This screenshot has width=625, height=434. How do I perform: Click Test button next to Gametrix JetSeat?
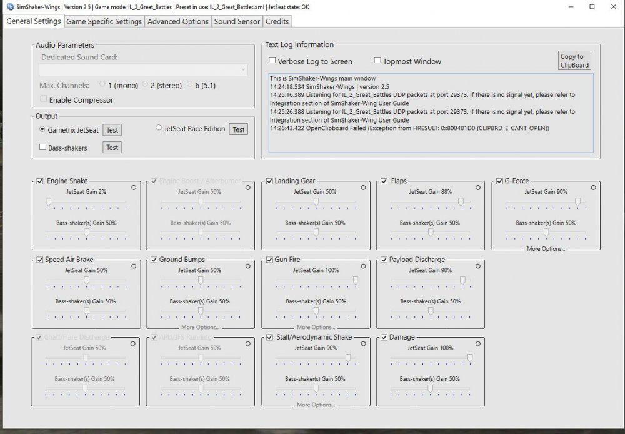point(112,130)
